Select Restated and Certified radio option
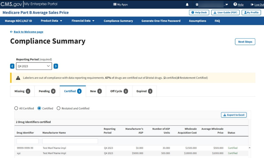This screenshot has height=158, width=264. click(x=58, y=108)
